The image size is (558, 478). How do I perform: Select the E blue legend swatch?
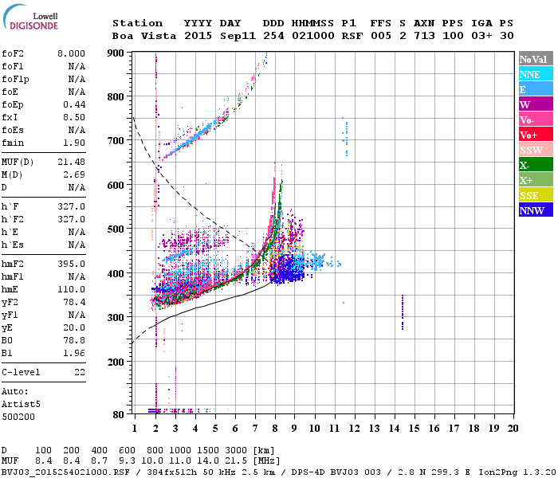[536, 89]
